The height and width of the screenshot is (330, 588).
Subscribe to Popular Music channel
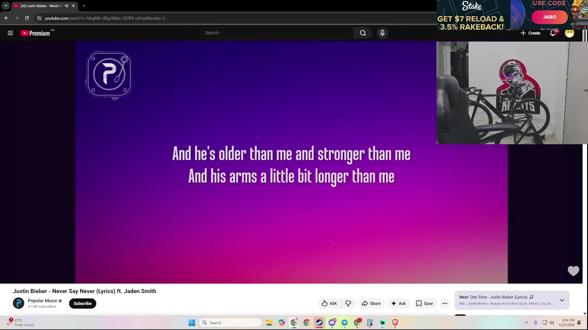[x=83, y=303]
